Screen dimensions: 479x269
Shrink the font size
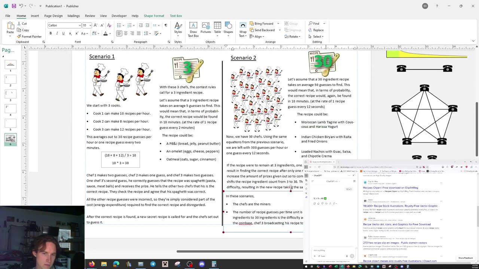(x=101, y=25)
